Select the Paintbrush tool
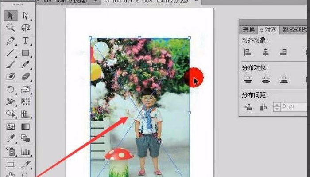This screenshot has width=310, height=177. [x=11, y=64]
